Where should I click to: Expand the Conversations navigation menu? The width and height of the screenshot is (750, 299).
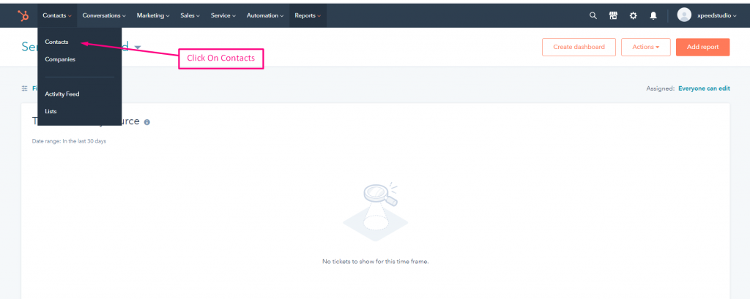[x=104, y=16]
